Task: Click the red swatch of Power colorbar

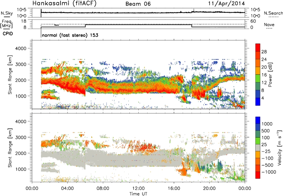Action: click(x=258, y=47)
